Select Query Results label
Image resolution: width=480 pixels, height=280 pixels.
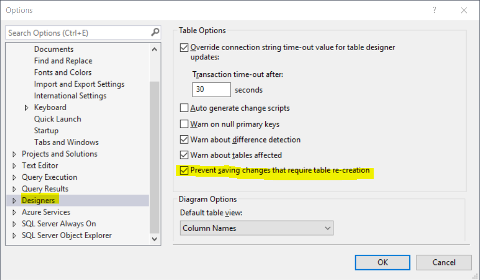[x=45, y=189]
